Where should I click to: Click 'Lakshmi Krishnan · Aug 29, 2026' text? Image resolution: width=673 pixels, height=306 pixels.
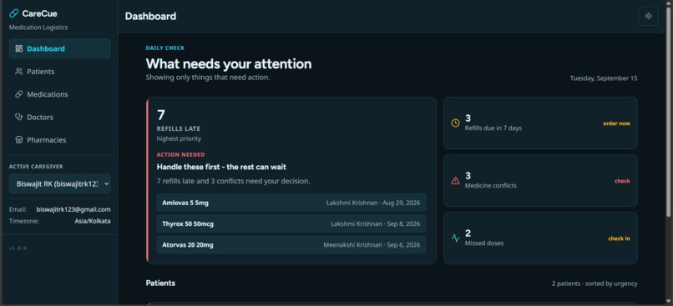click(373, 203)
